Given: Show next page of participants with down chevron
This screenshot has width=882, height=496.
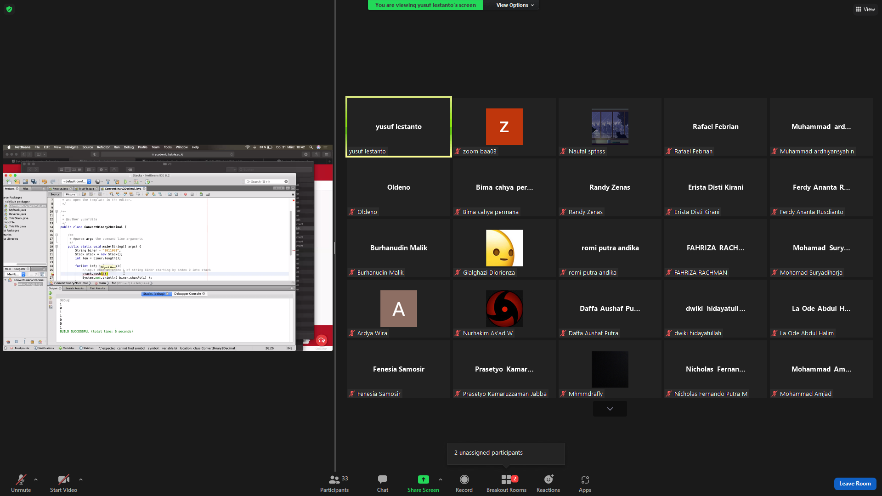Looking at the screenshot, I should (610, 409).
